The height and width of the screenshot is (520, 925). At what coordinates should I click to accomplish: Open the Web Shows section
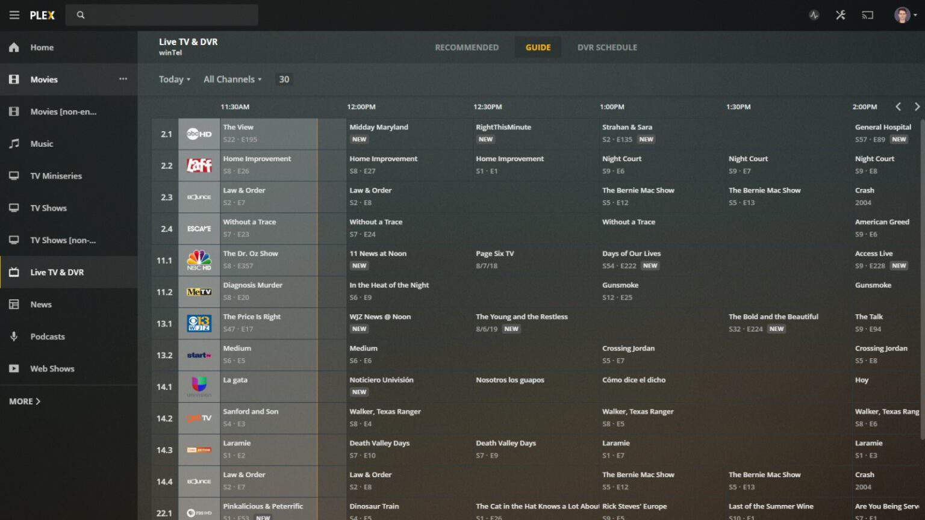[x=52, y=368]
